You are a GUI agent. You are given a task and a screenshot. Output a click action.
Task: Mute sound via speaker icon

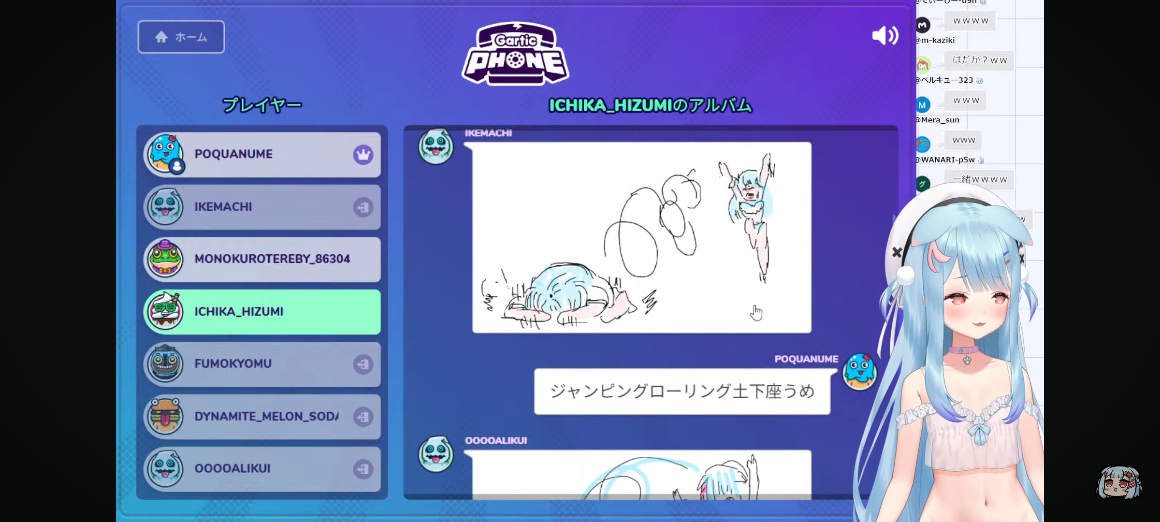coord(885,36)
